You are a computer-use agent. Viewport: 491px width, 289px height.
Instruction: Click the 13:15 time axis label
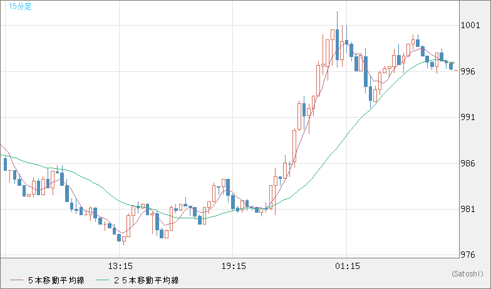[x=120, y=266]
